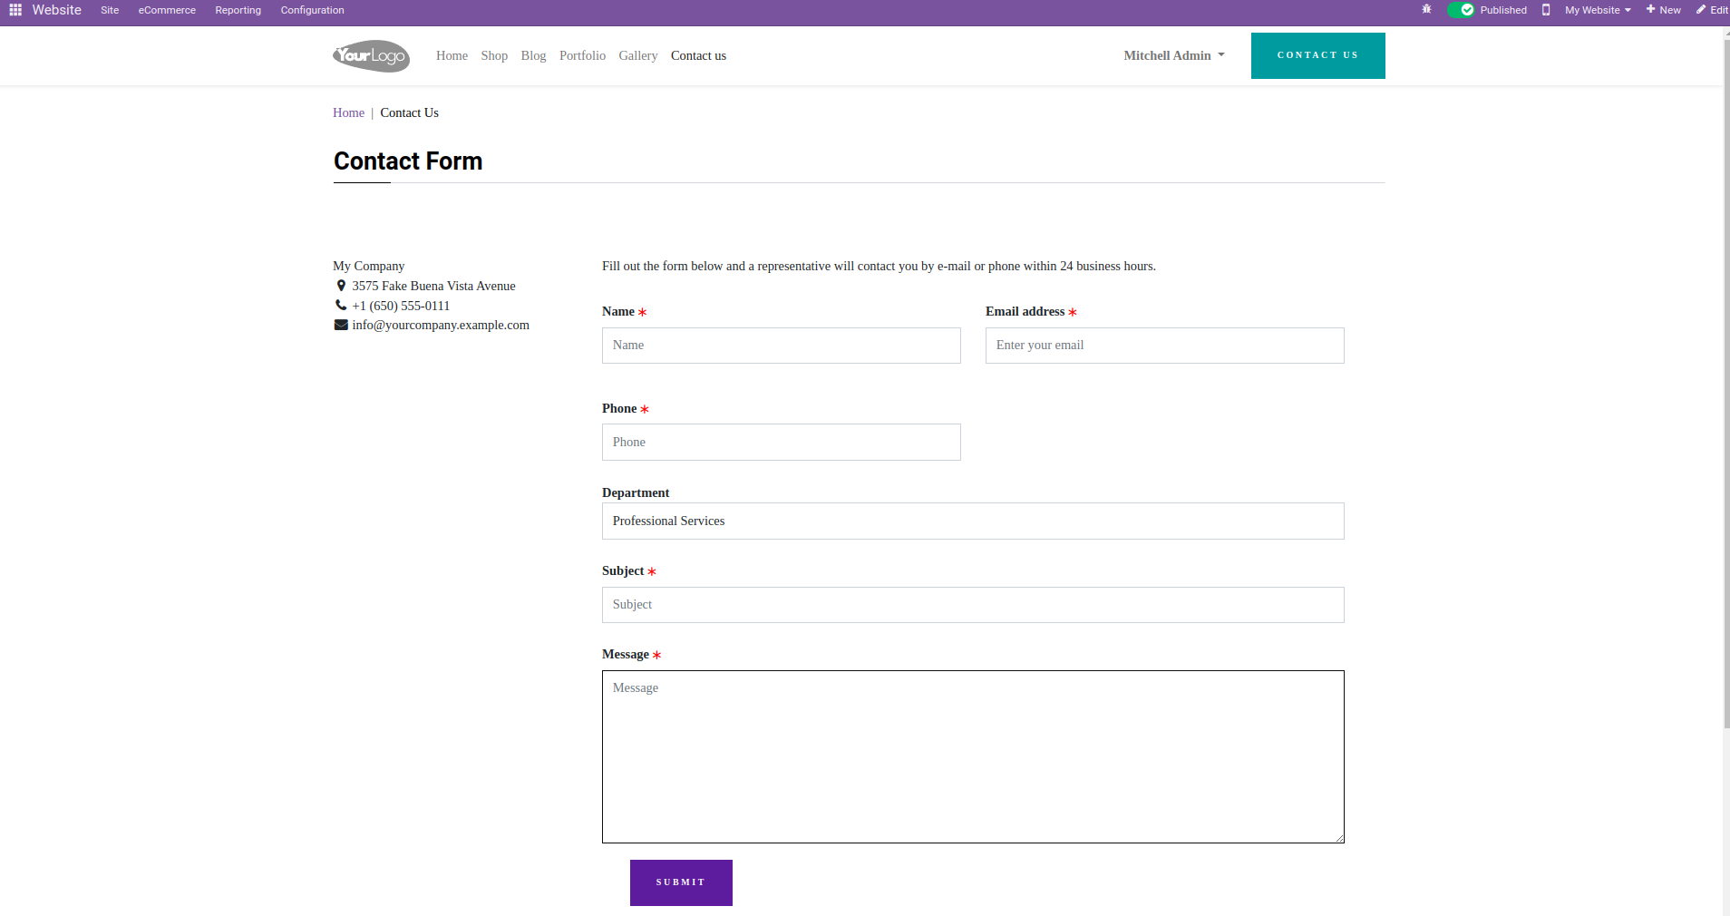Image resolution: width=1730 pixels, height=916 pixels.
Task: Click the debug bug icon
Action: 1426,10
